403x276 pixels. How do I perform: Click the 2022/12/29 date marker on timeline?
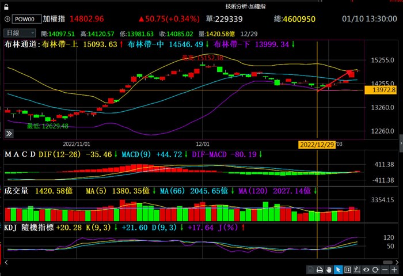316,143
